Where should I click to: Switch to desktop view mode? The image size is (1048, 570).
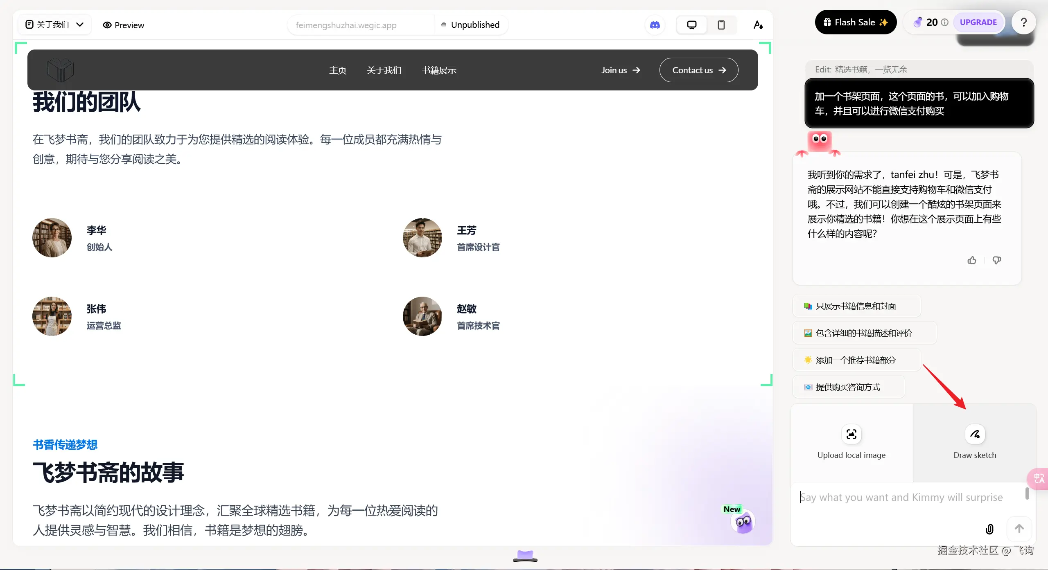point(691,25)
